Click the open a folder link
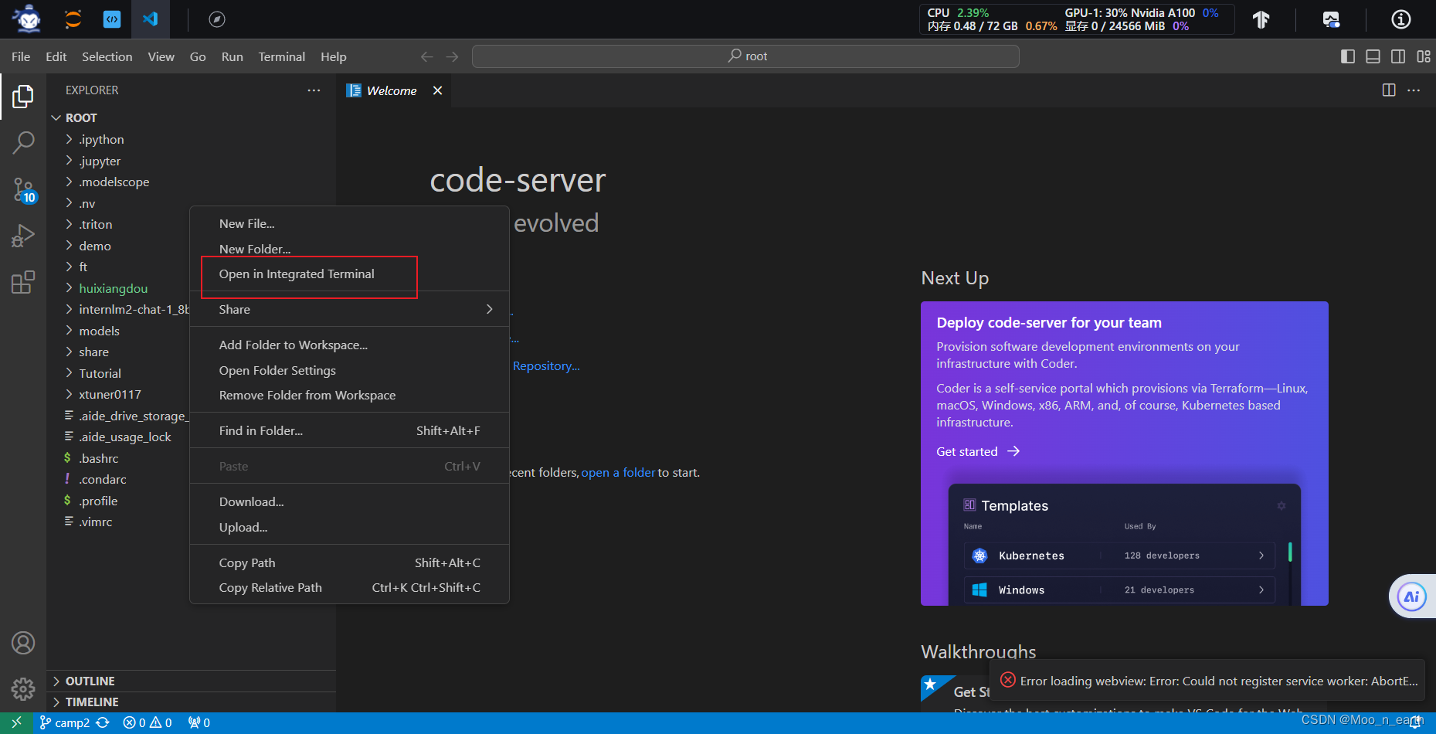 [618, 472]
